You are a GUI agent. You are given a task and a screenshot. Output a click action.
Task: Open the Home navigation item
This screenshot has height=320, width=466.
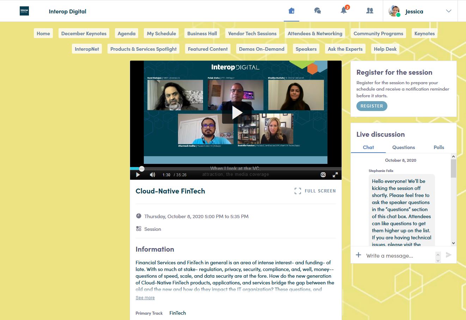pos(43,33)
